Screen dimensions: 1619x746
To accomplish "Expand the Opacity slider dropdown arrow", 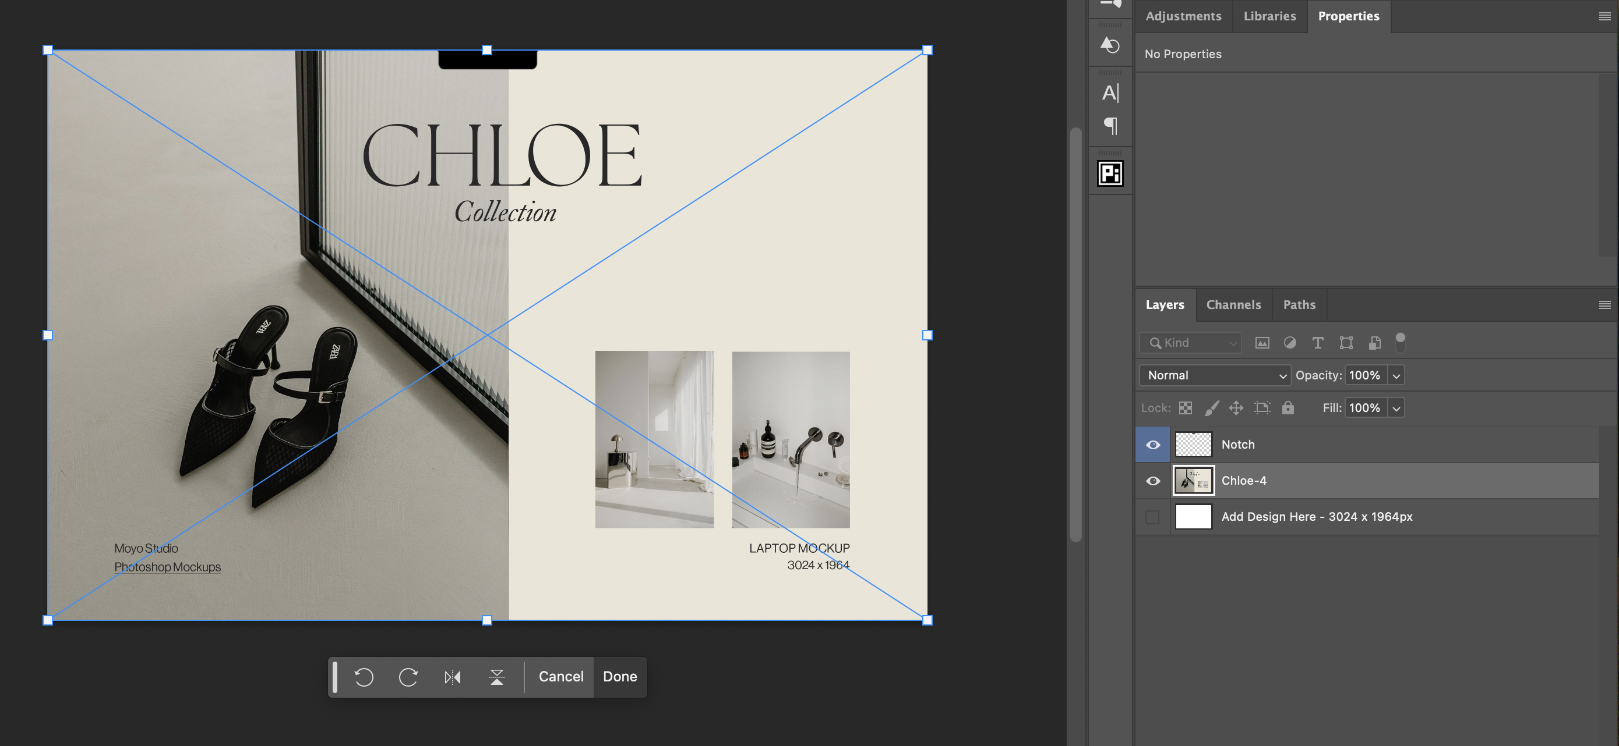I will 1396,375.
